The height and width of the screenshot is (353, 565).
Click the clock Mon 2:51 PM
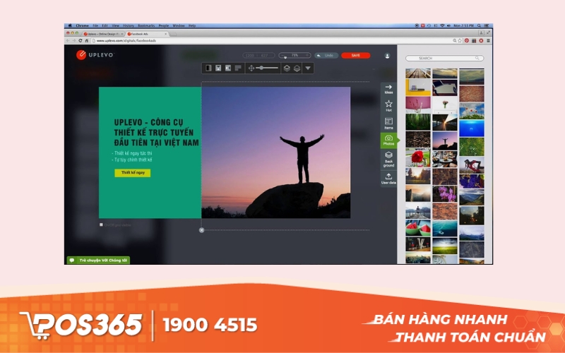464,25
